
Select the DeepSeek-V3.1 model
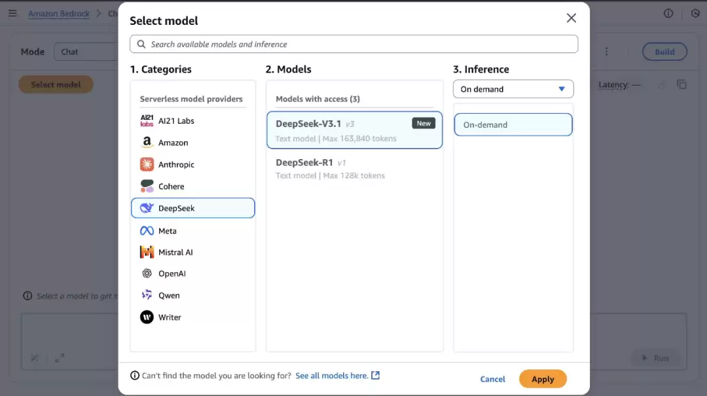tap(354, 130)
